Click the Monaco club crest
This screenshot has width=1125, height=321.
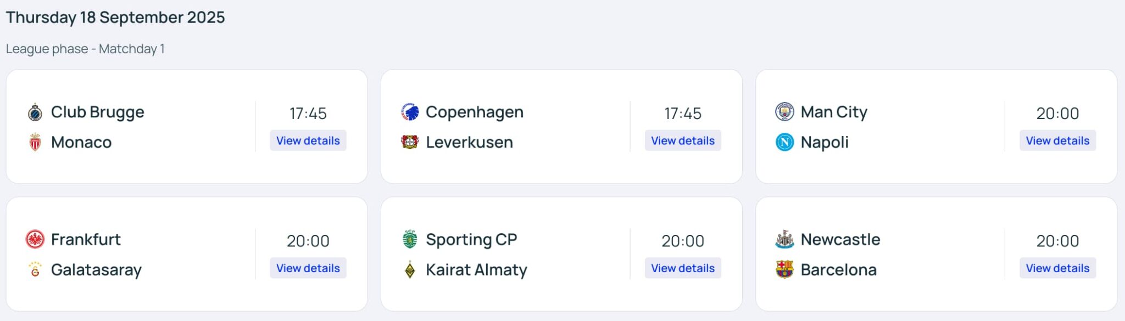click(x=35, y=142)
